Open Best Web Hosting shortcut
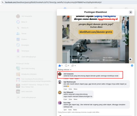This screenshot has height=116, width=137. click(28, 69)
